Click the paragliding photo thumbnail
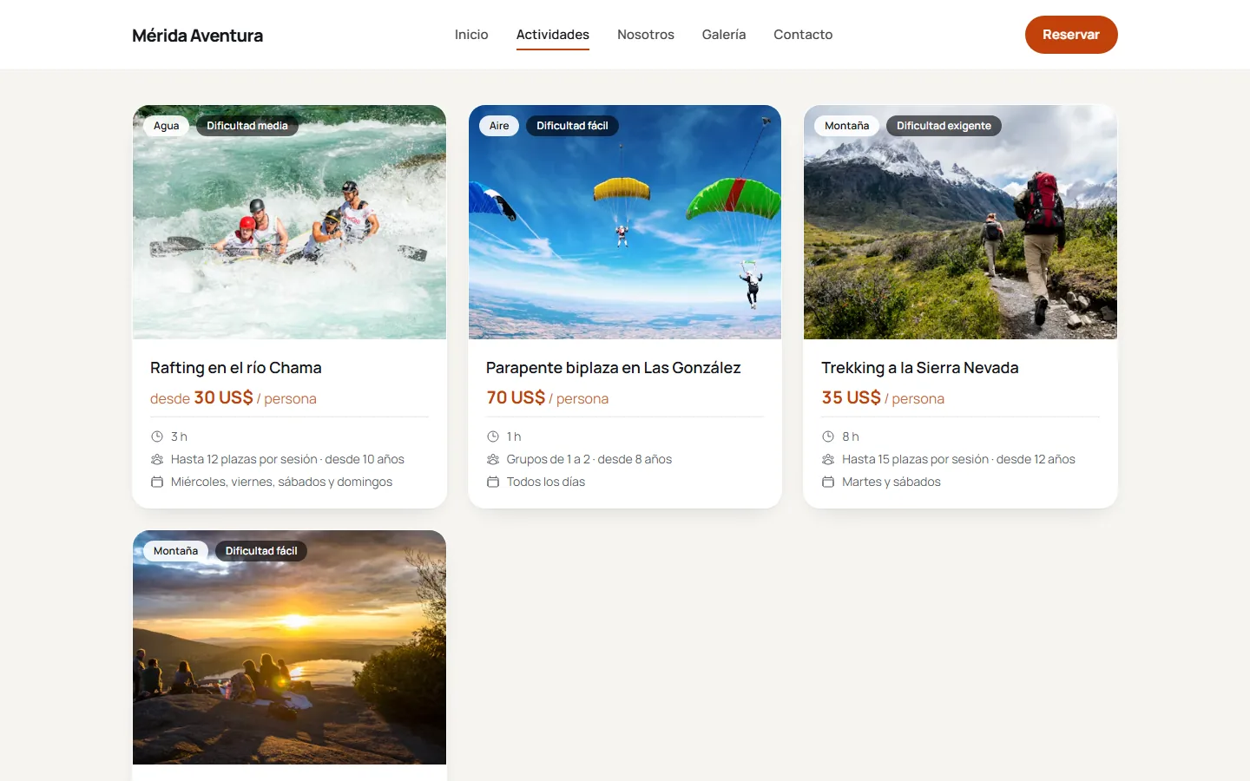1250x781 pixels. (x=625, y=222)
